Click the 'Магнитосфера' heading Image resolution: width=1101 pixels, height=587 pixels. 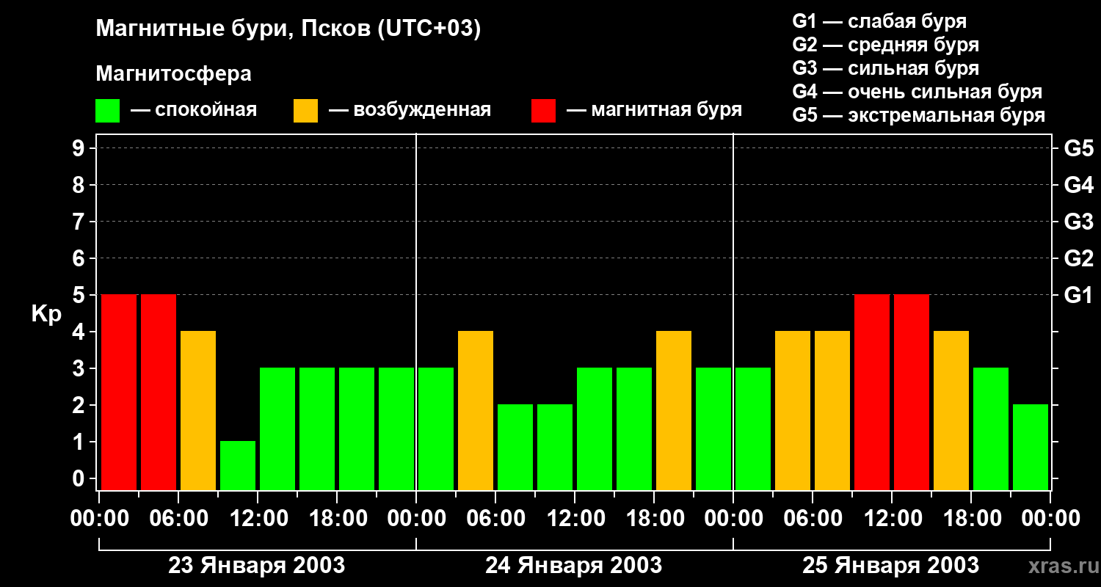(174, 74)
